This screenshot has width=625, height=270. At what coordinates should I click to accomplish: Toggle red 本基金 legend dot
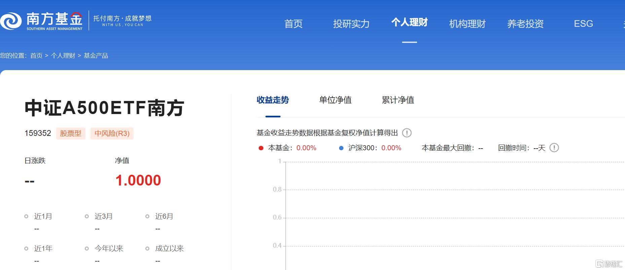tap(261, 148)
